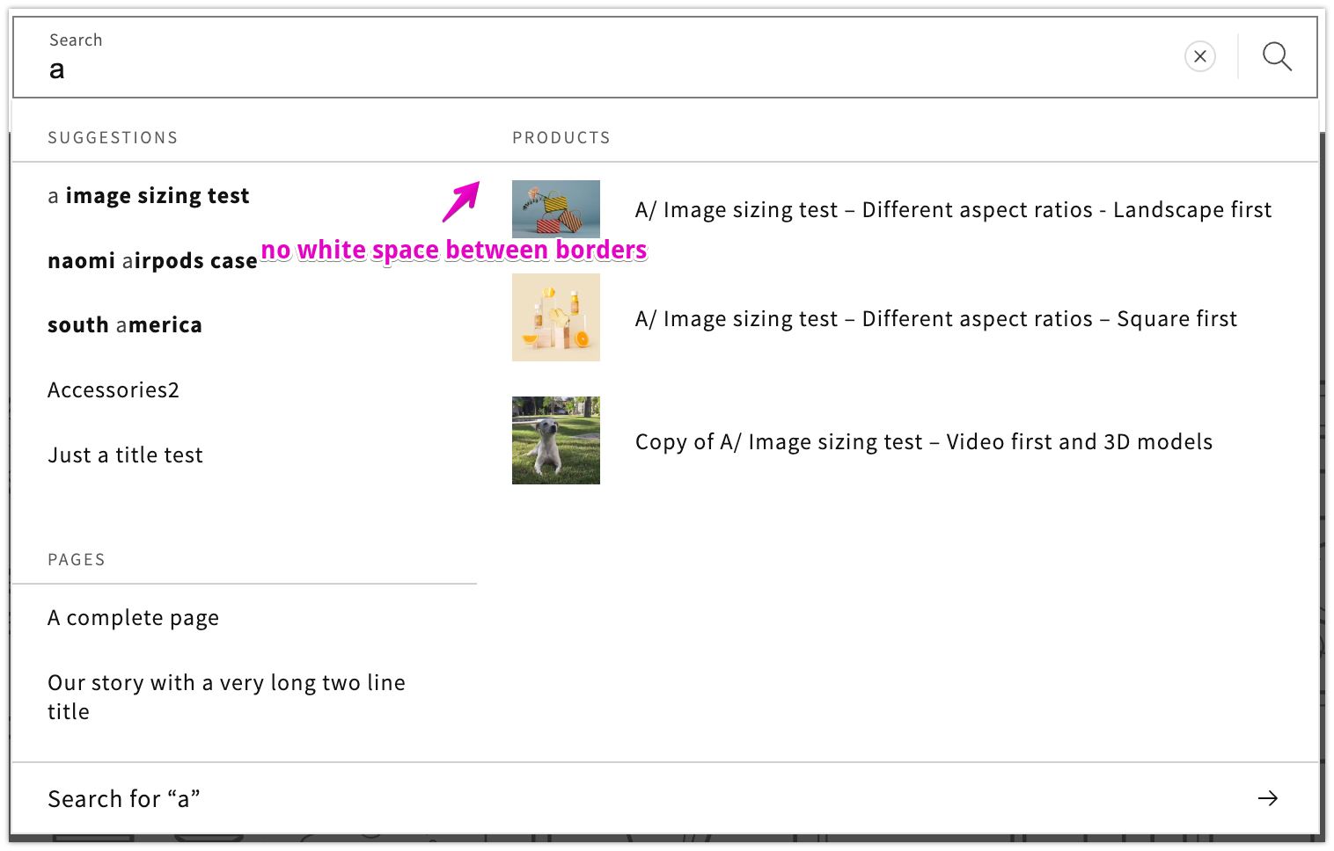Open "Video first and 3D models" product title
The width and height of the screenshot is (1334, 851).
tap(923, 442)
